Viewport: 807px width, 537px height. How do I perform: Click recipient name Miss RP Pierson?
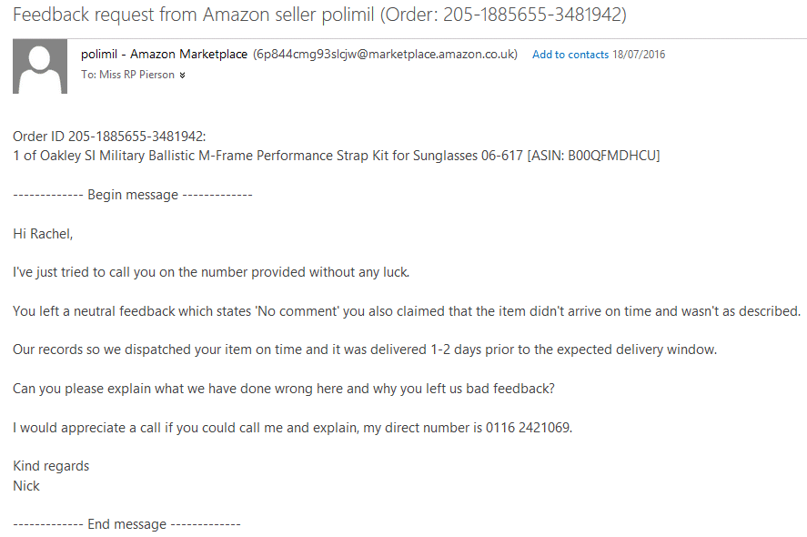[x=136, y=75]
